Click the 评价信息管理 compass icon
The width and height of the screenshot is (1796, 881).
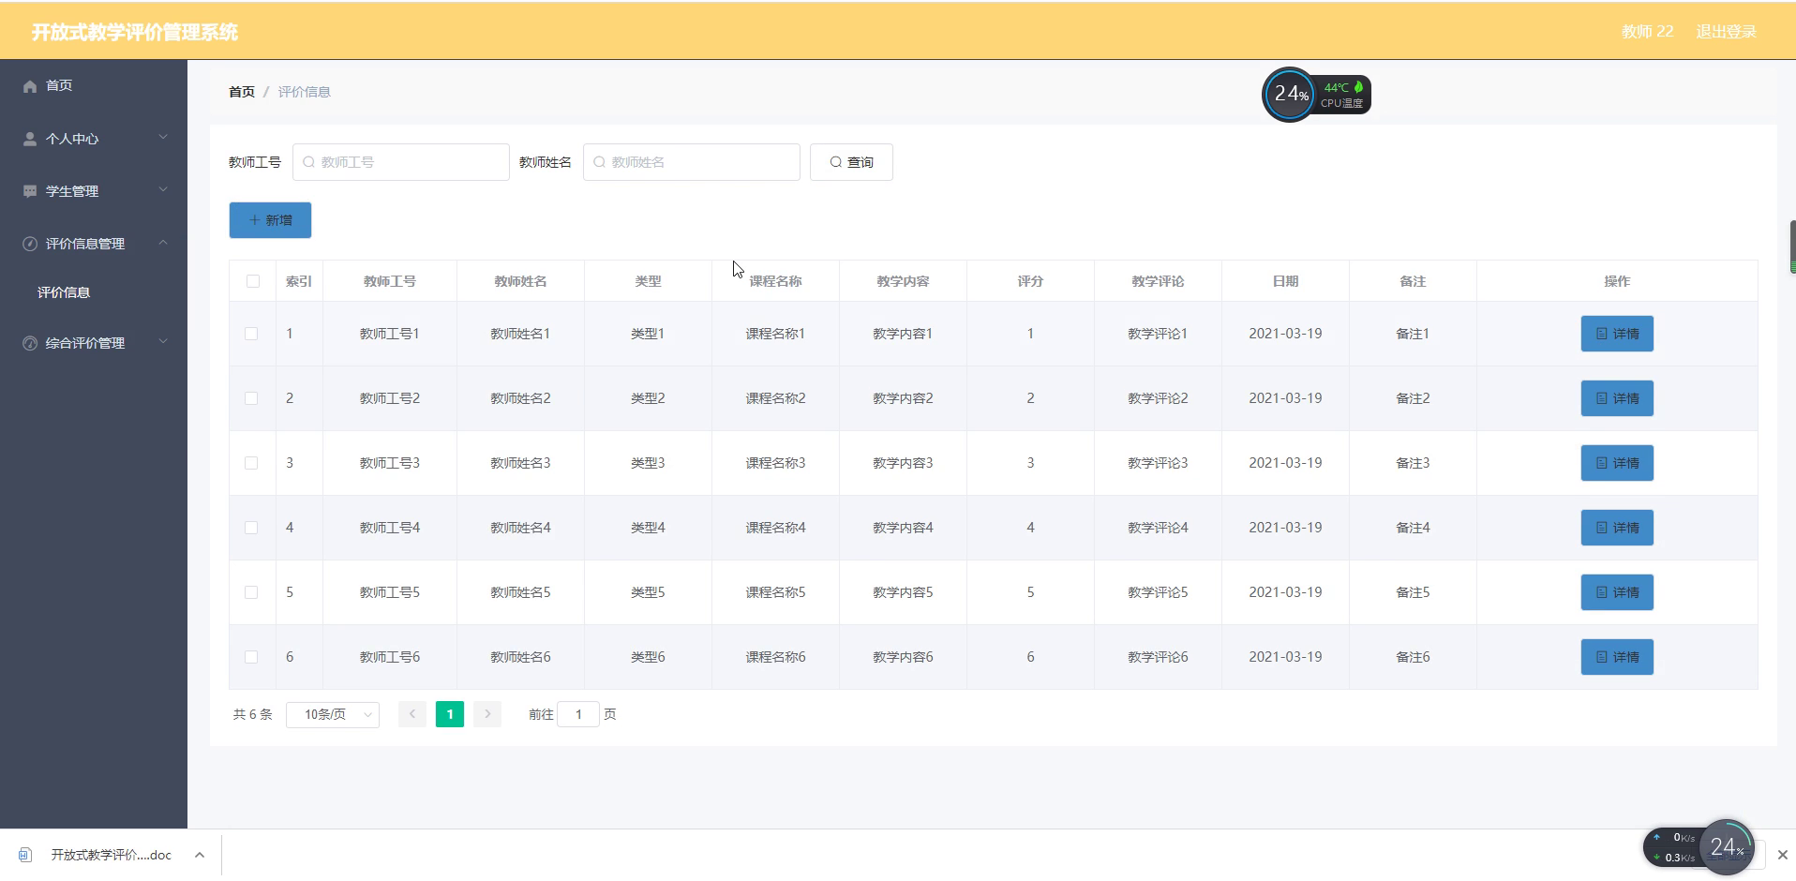pos(30,244)
